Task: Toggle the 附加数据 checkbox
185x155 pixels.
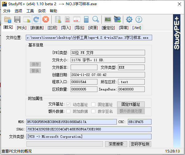Action: tap(68, 111)
